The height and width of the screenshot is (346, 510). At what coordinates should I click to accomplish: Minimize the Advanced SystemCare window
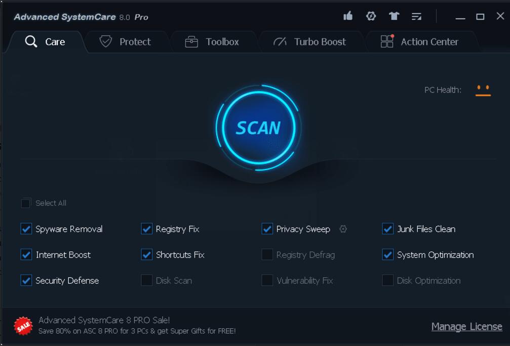pyautogui.click(x=460, y=17)
